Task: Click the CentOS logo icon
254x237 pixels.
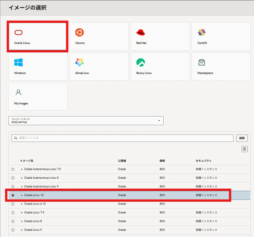Action: pyautogui.click(x=202, y=32)
